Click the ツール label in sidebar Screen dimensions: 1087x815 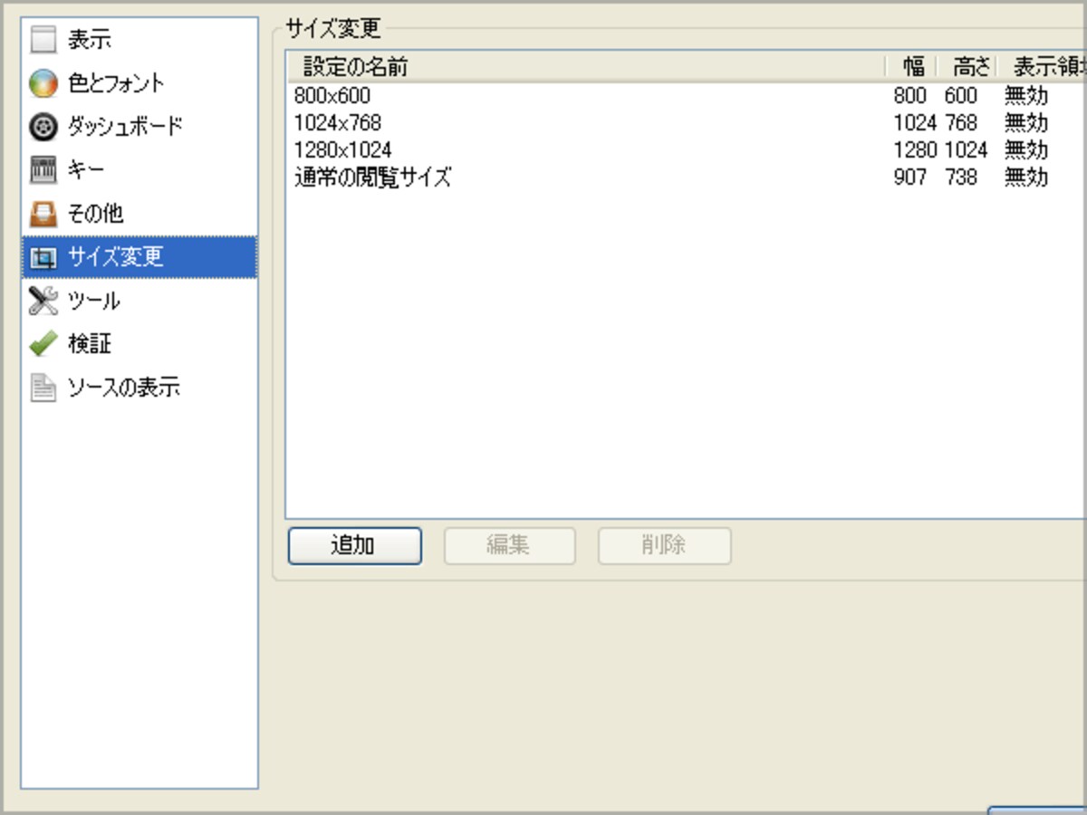coord(94,301)
